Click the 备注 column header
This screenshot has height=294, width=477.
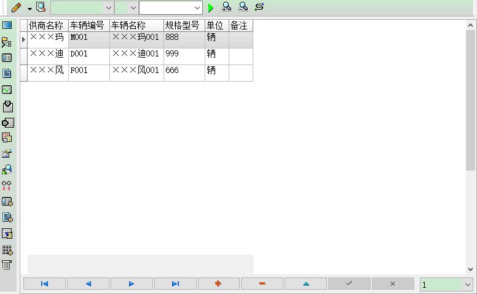[241, 26]
